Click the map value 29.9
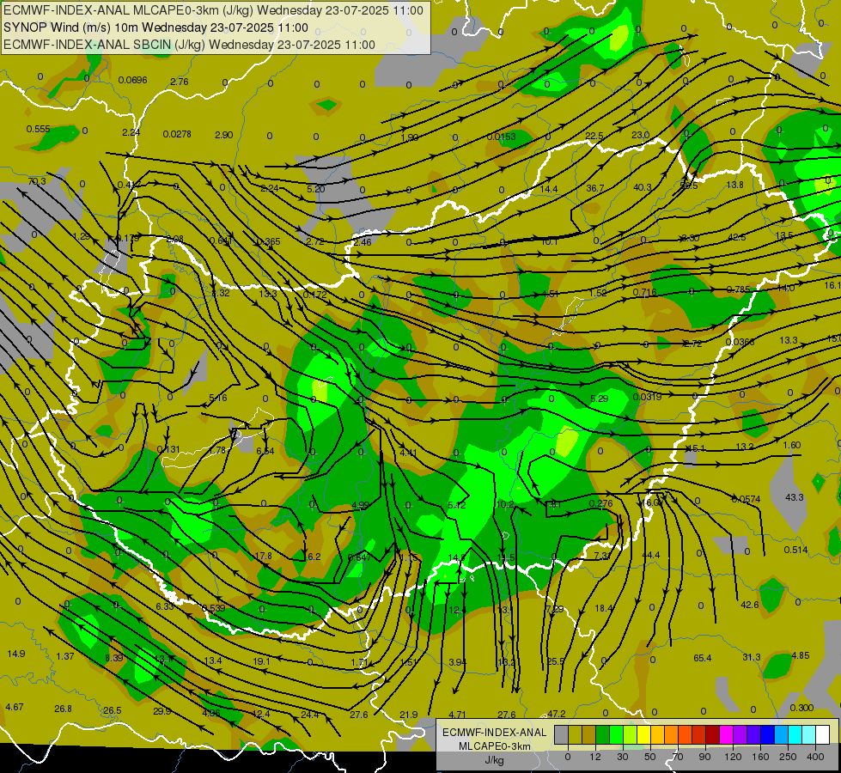The width and height of the screenshot is (841, 773). (x=162, y=711)
